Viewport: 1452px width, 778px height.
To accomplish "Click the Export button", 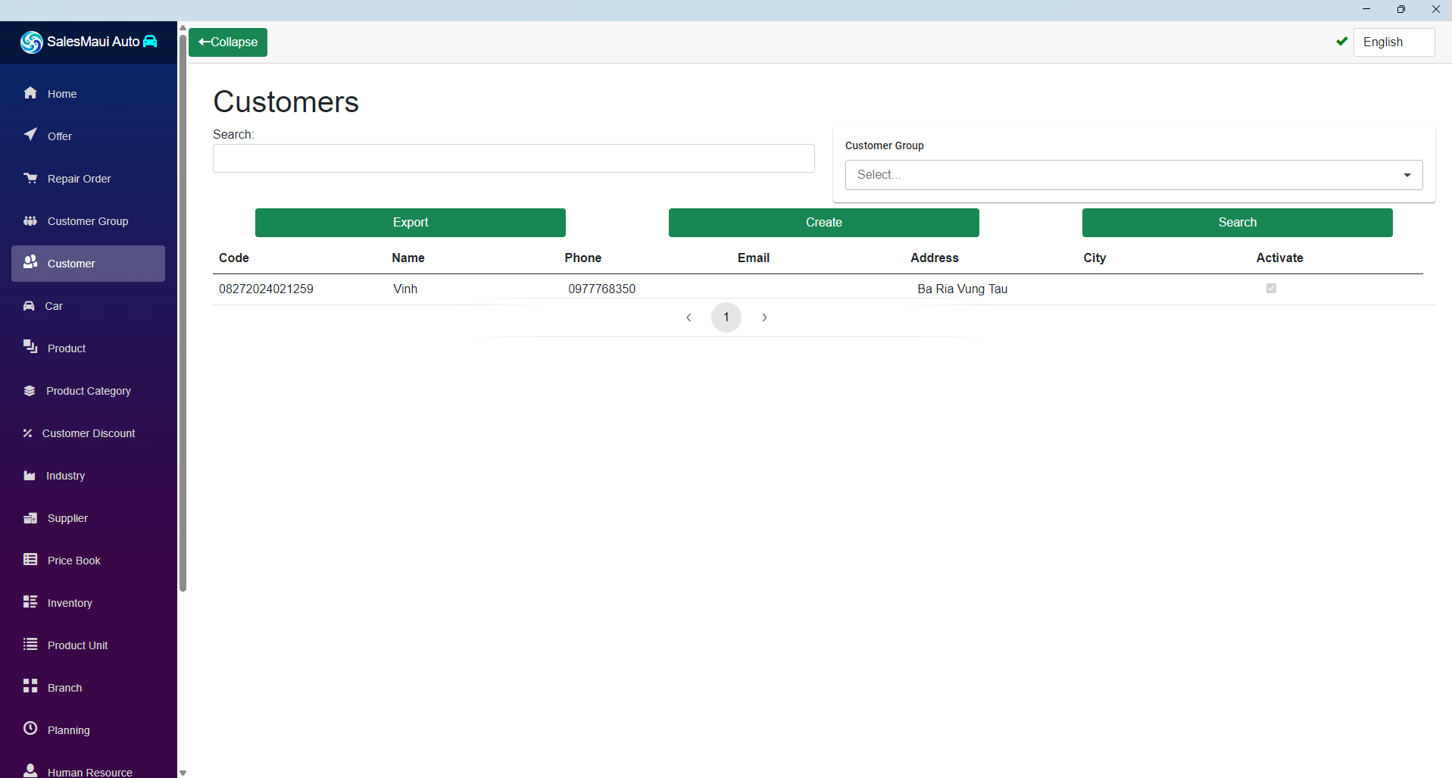I will tap(411, 223).
